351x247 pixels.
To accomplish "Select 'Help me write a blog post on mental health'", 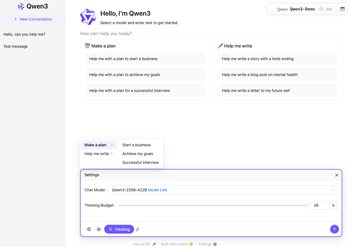I will [x=278, y=75].
